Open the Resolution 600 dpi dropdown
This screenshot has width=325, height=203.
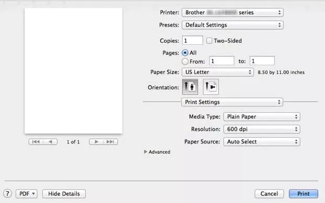click(x=262, y=129)
